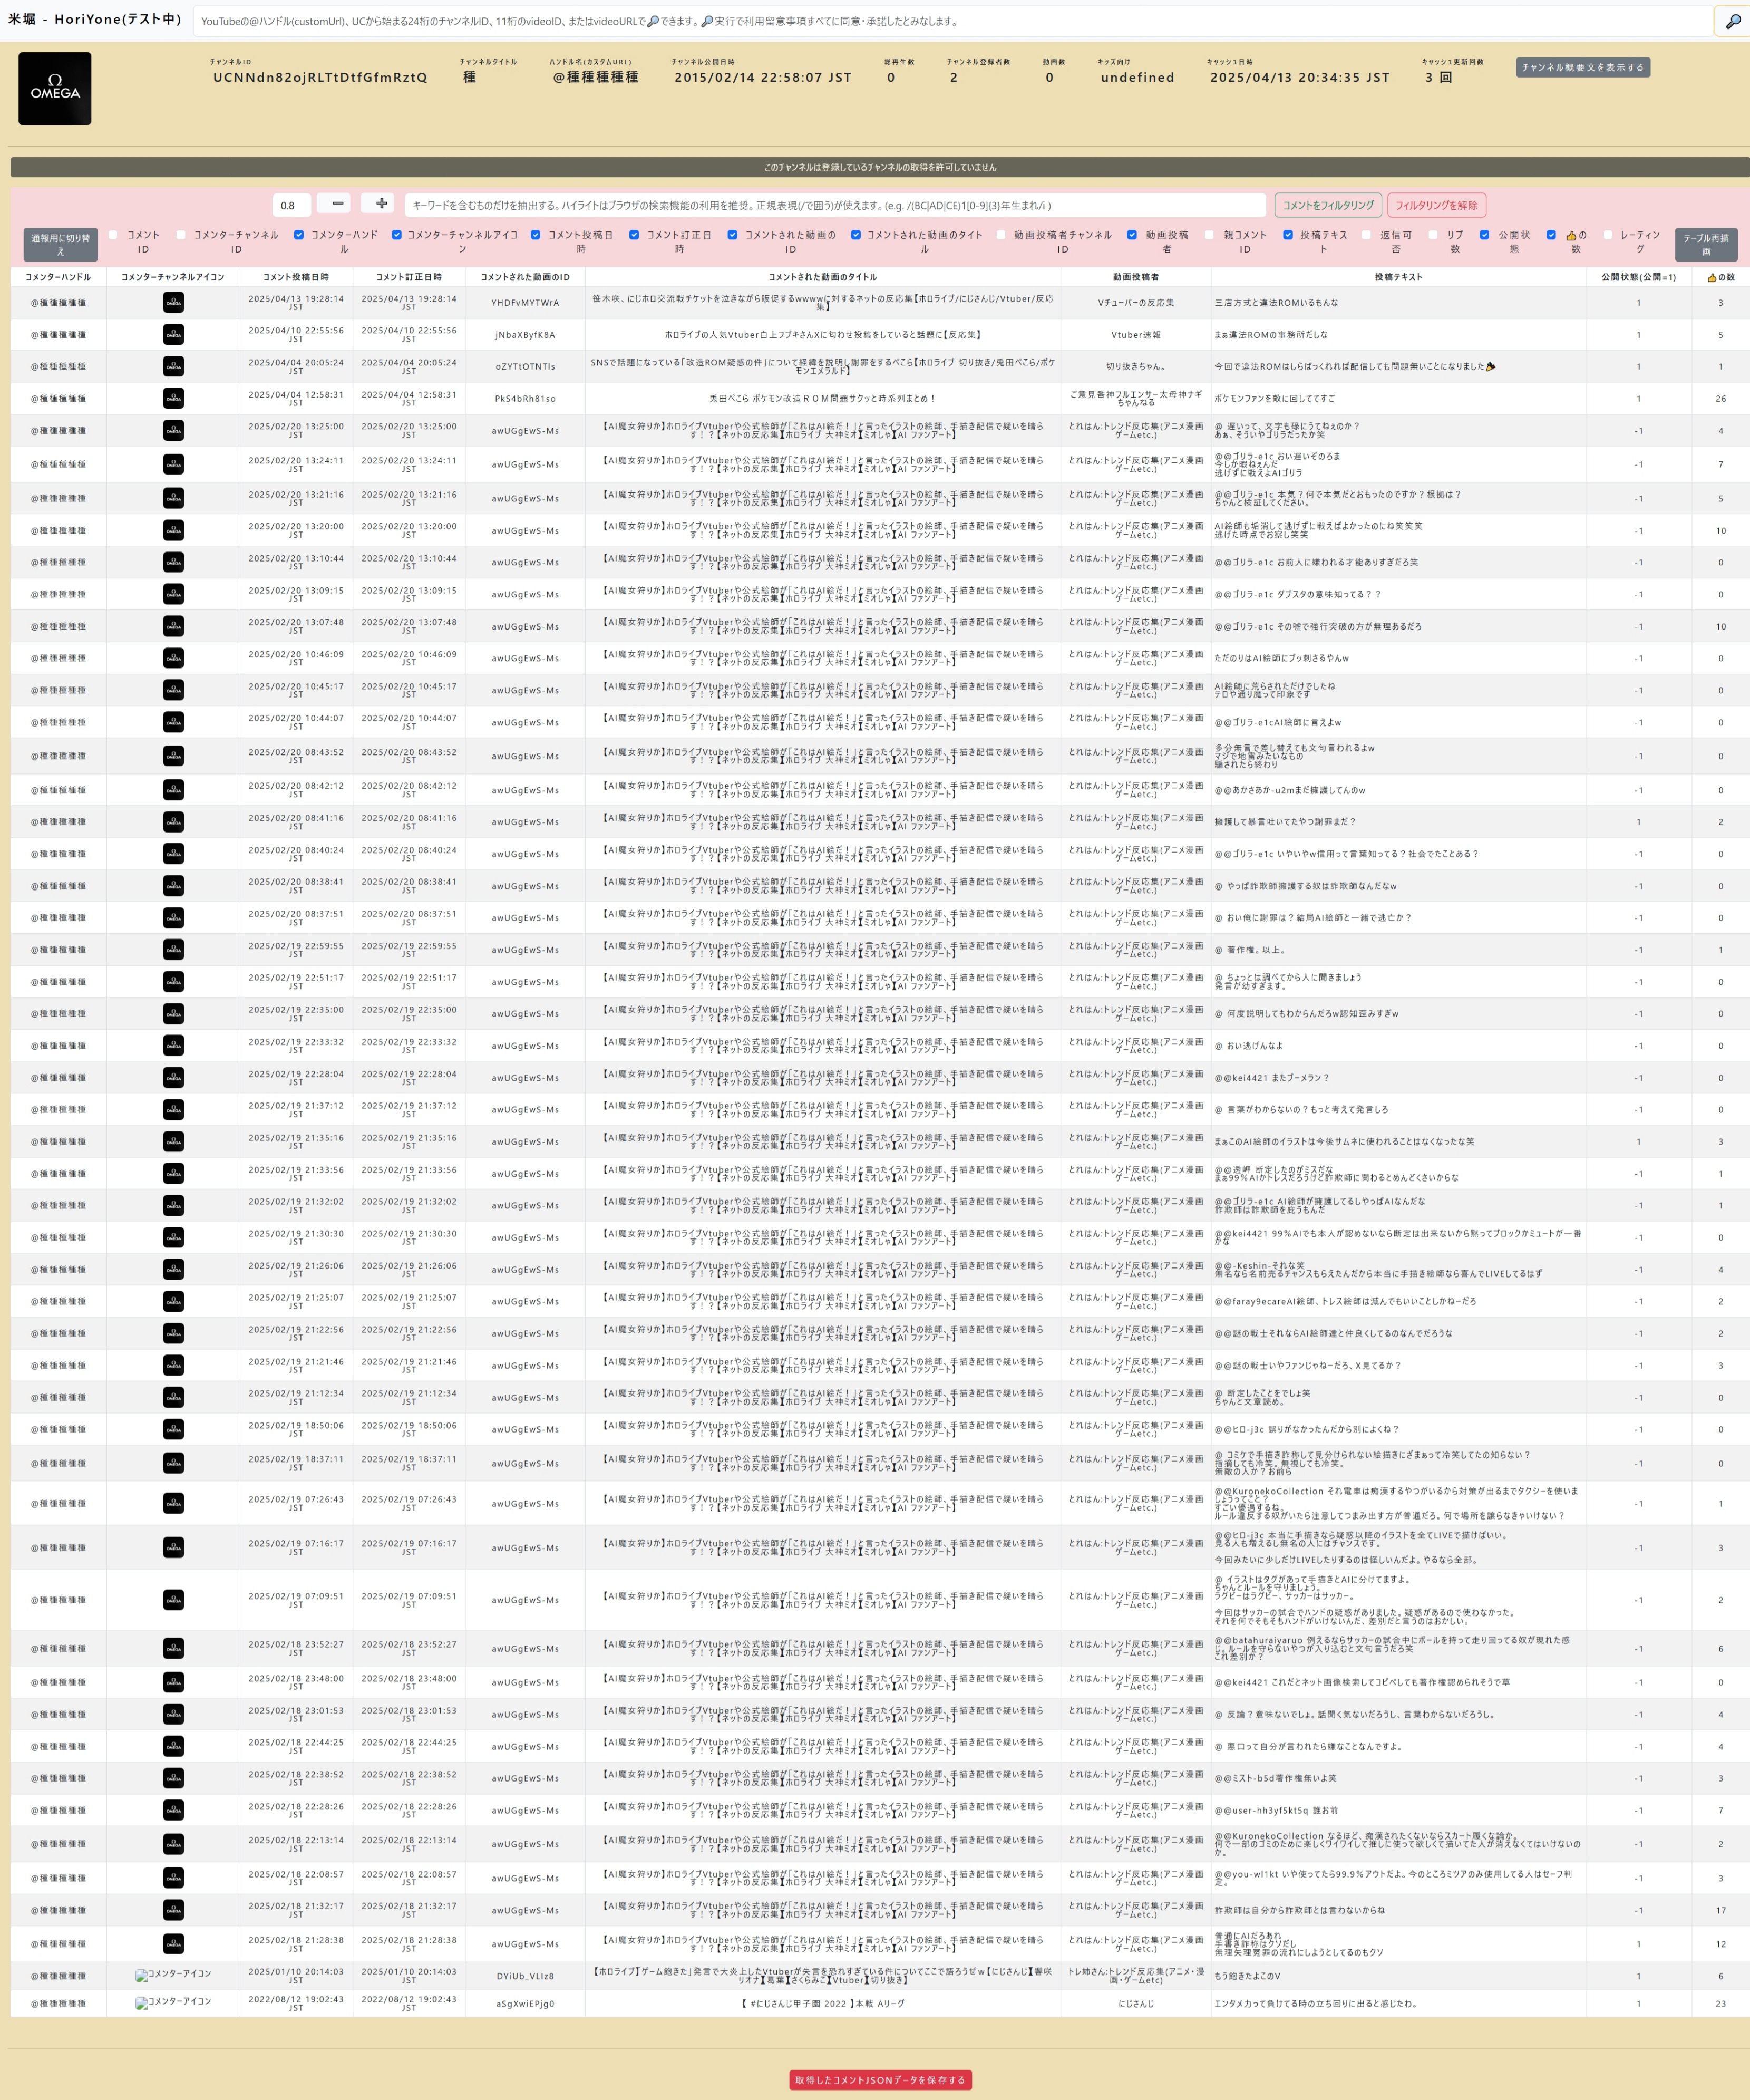Viewport: 1750px width, 2100px height.
Task: Click video ID oZYTtOTNTls
Action: tap(525, 366)
